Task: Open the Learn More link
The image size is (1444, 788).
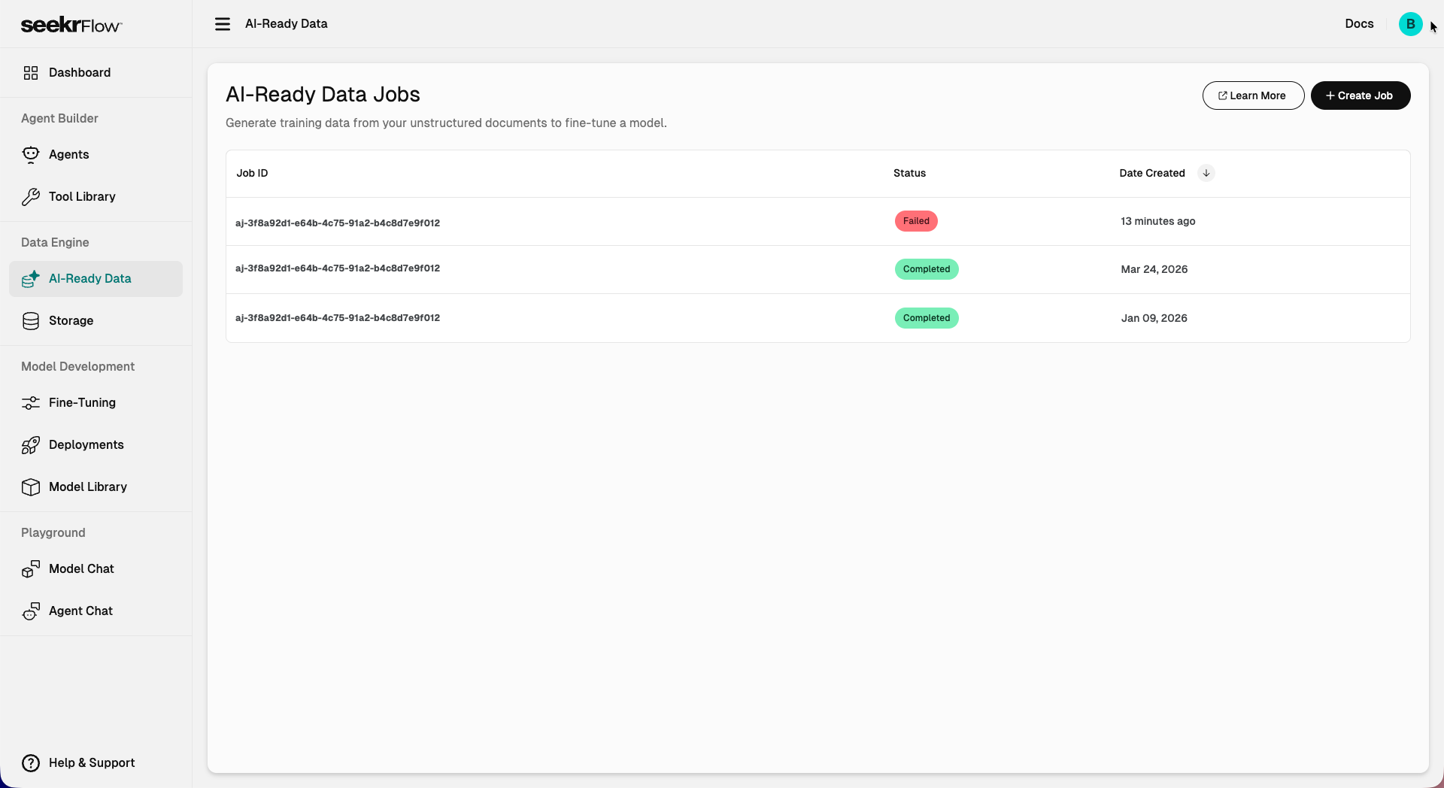Action: coord(1253,95)
